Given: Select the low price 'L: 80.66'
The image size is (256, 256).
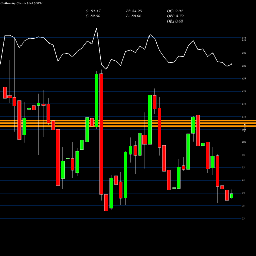Looking at the screenshot, I should pos(134,16).
